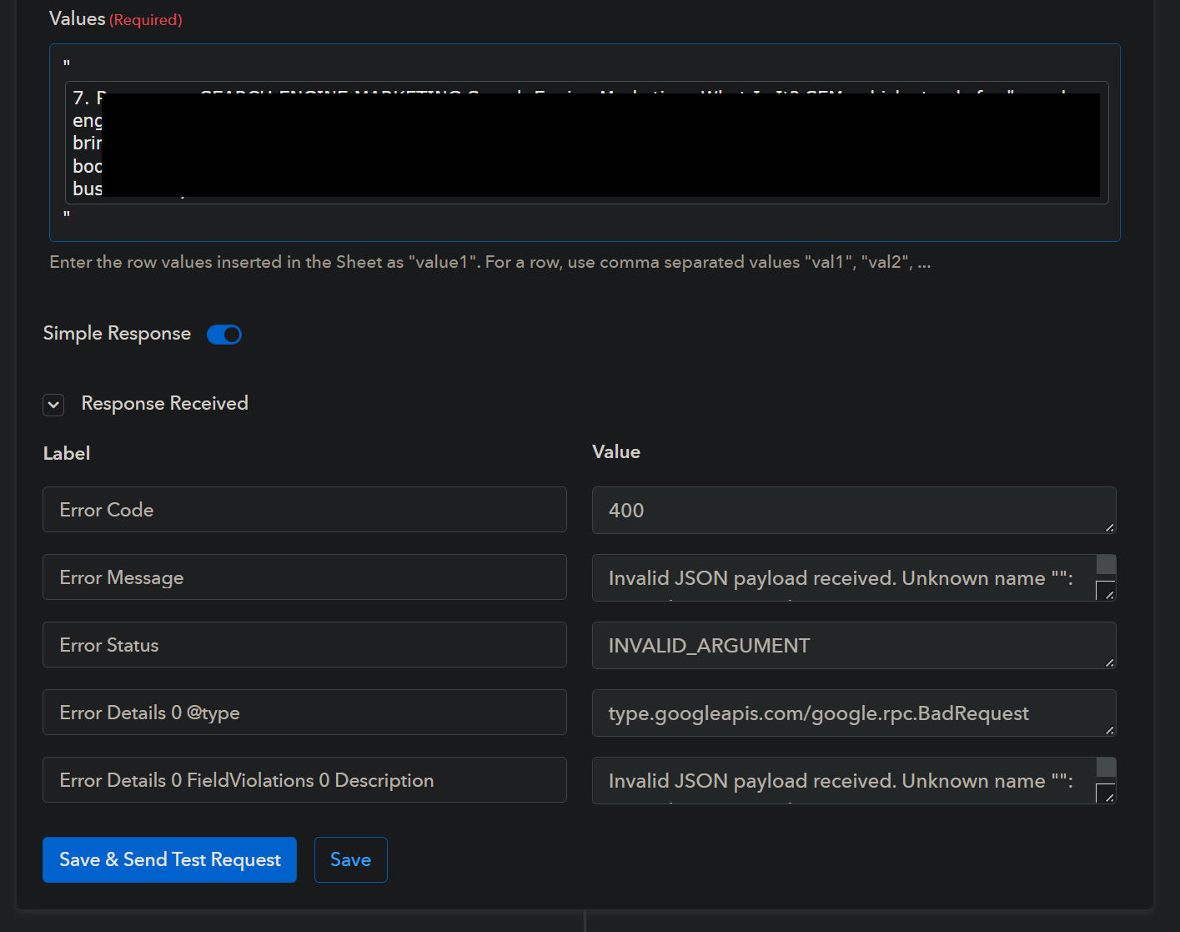This screenshot has width=1180, height=932.
Task: Select the FieldViolations 0 Description label field
Action: pos(304,780)
